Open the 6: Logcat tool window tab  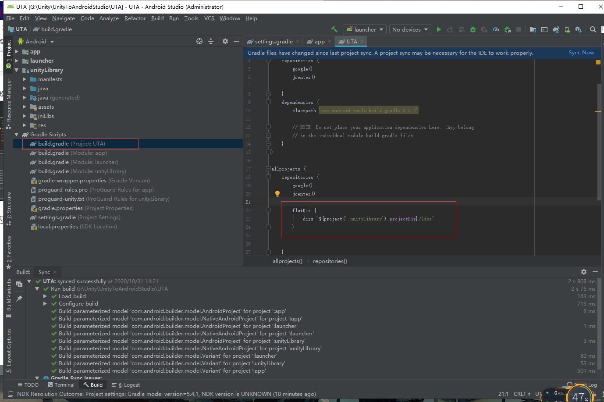tap(126, 385)
